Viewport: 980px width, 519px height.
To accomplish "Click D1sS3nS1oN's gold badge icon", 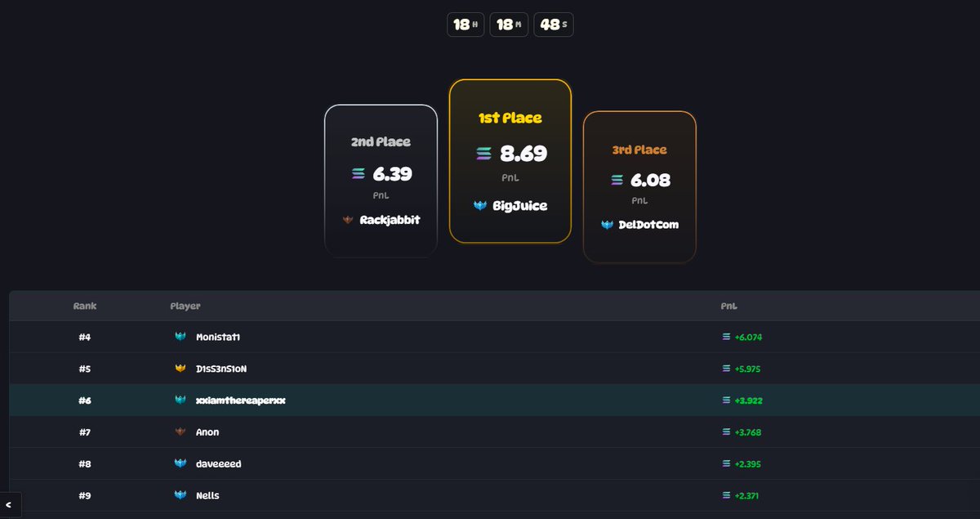I will [180, 369].
